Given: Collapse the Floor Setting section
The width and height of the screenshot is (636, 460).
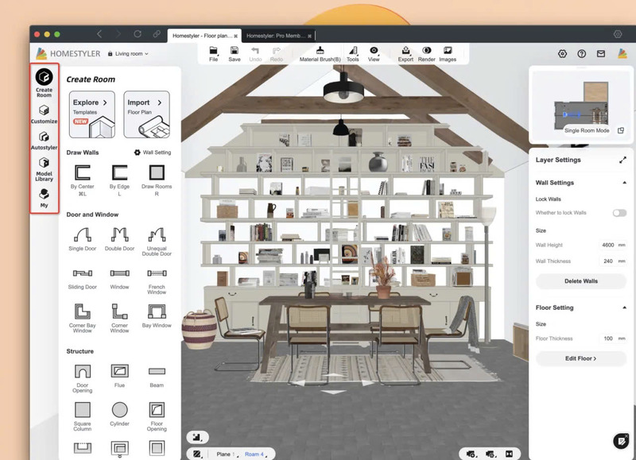Looking at the screenshot, I should tap(622, 307).
